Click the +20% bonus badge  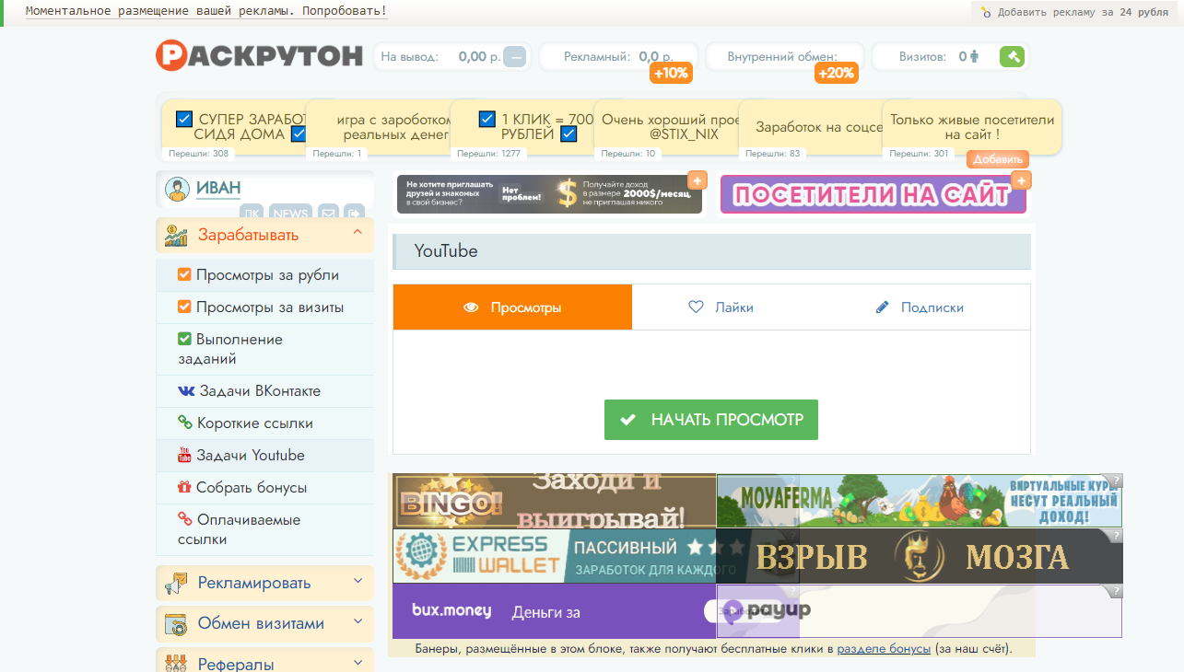836,74
